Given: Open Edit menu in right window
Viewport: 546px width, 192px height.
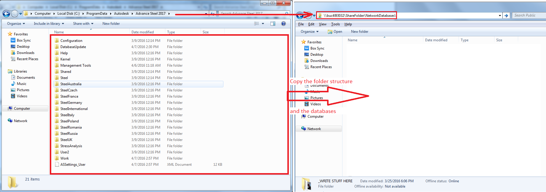Looking at the screenshot, I should 311,24.
